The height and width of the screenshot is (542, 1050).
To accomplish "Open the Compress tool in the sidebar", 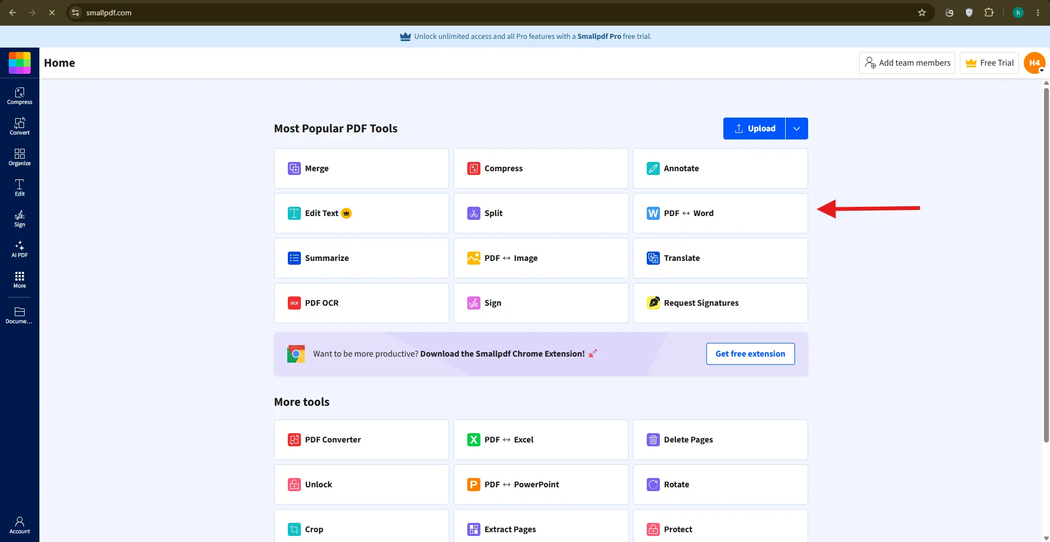I will coord(20,96).
